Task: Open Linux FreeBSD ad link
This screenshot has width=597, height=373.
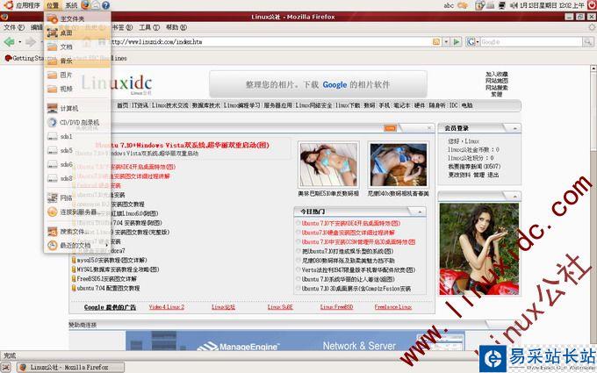Action: 336,307
